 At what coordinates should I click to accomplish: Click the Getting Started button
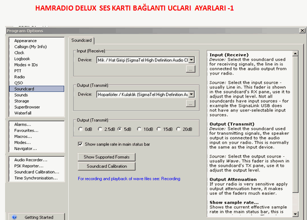point(37,217)
